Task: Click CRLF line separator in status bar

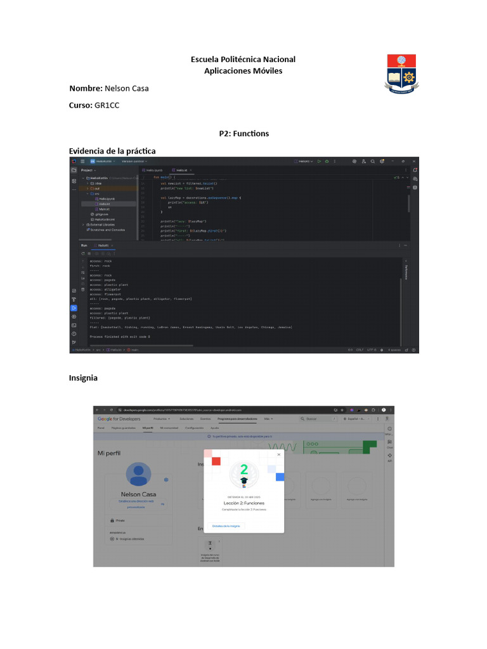Action: pyautogui.click(x=360, y=350)
